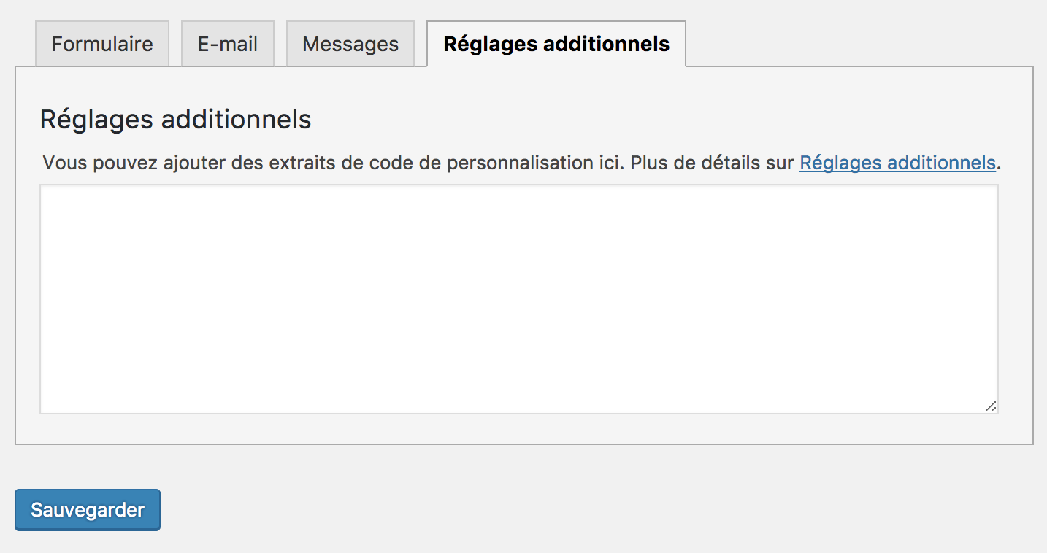
Task: Switch to the Réglages additionnels tab
Action: click(x=556, y=44)
